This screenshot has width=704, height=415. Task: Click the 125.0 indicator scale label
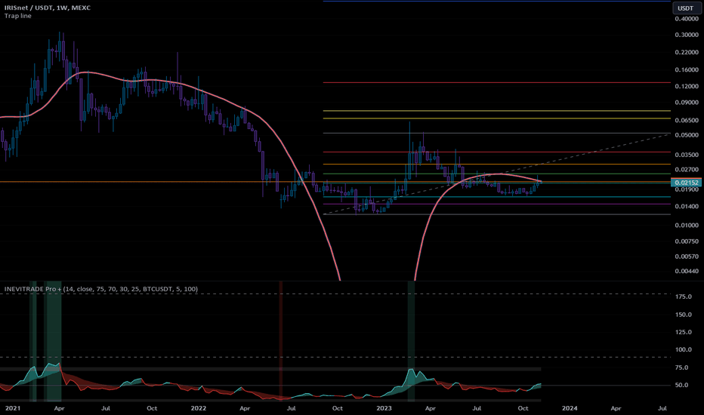684,332
